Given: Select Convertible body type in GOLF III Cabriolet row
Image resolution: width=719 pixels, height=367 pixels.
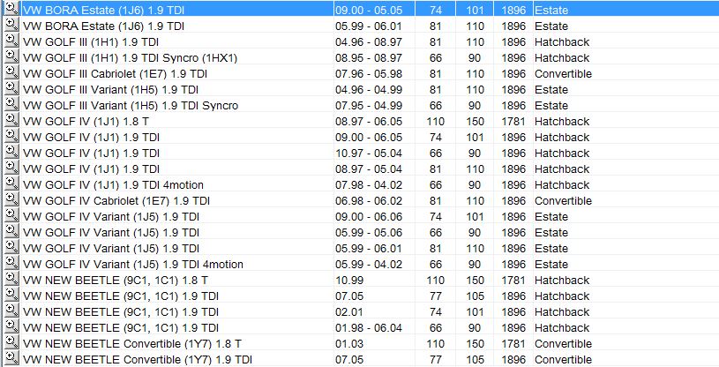Looking at the screenshot, I should click(x=563, y=74).
